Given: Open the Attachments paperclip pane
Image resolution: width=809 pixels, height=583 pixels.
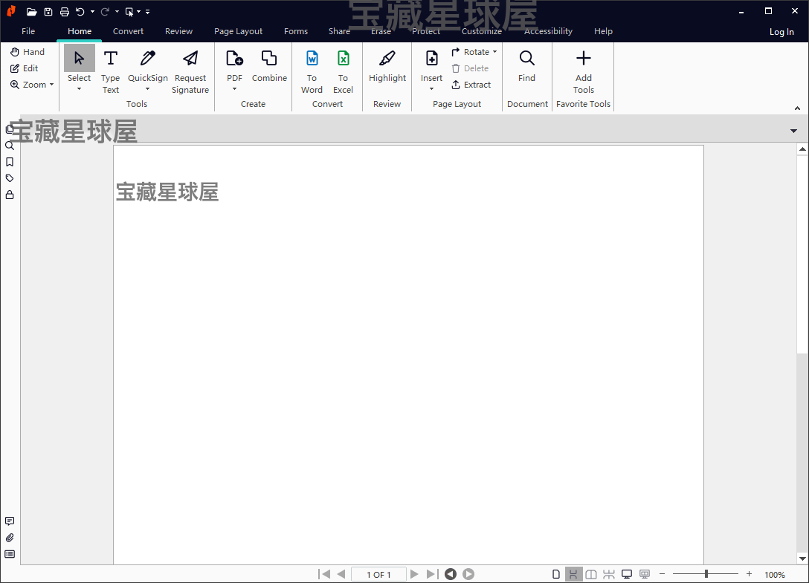Looking at the screenshot, I should [10, 538].
